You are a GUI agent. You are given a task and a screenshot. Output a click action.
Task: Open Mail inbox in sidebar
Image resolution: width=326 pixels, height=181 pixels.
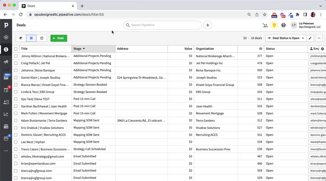click(x=6, y=77)
